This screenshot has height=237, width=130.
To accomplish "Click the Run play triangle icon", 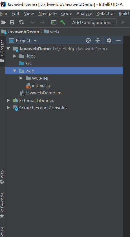I will point(123,22).
